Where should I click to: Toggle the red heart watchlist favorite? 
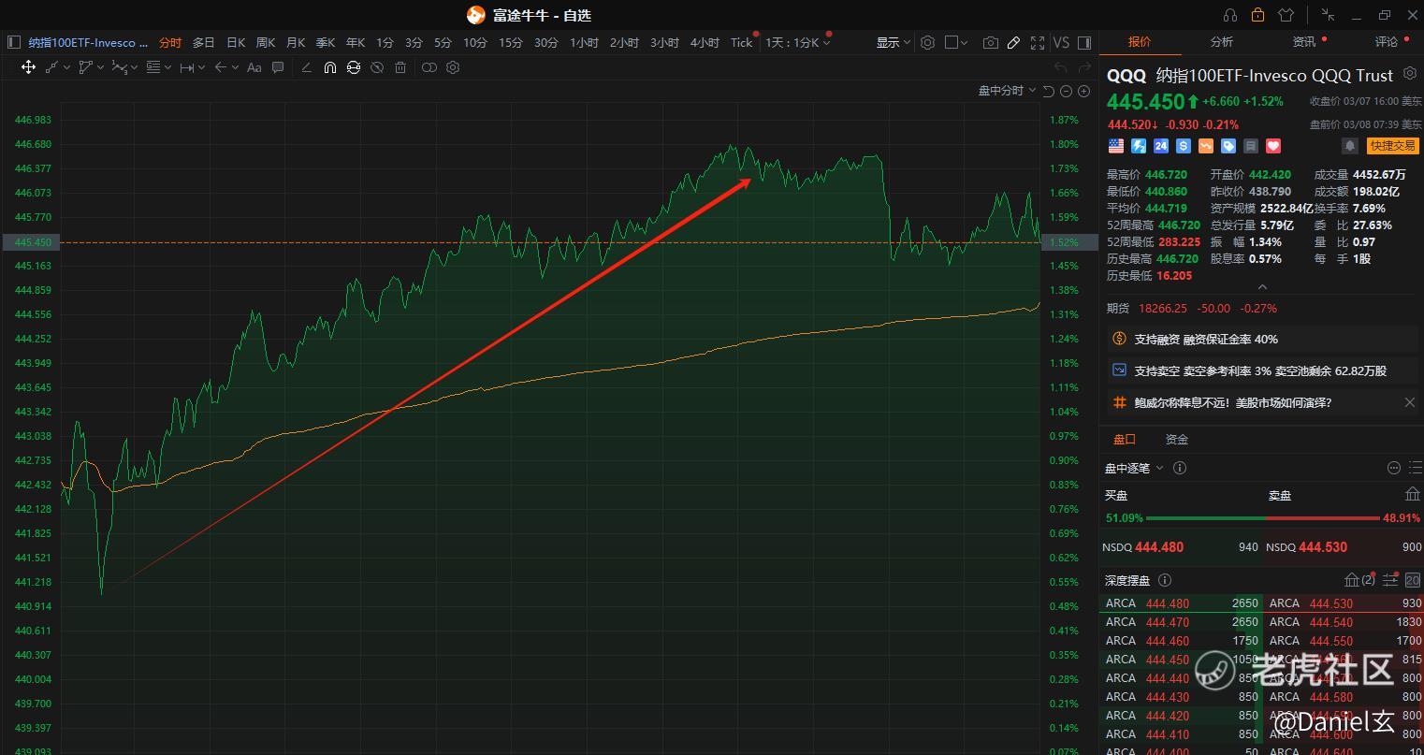[1273, 146]
